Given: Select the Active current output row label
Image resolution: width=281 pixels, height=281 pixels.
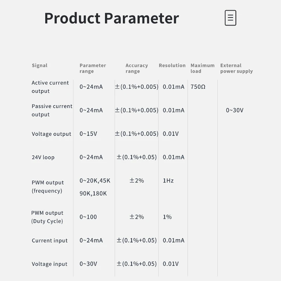Looking at the screenshot, I should [x=50, y=87].
